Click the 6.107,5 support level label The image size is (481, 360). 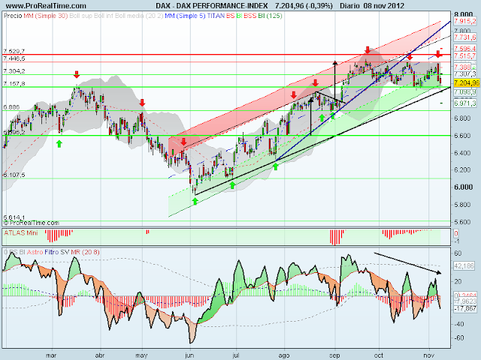pyautogui.click(x=14, y=175)
